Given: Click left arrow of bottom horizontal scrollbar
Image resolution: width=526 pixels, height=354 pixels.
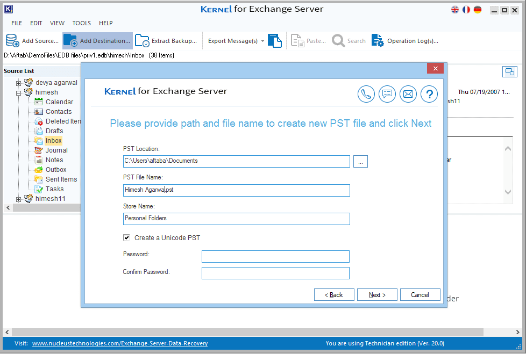Looking at the screenshot, I should pos(7,332).
